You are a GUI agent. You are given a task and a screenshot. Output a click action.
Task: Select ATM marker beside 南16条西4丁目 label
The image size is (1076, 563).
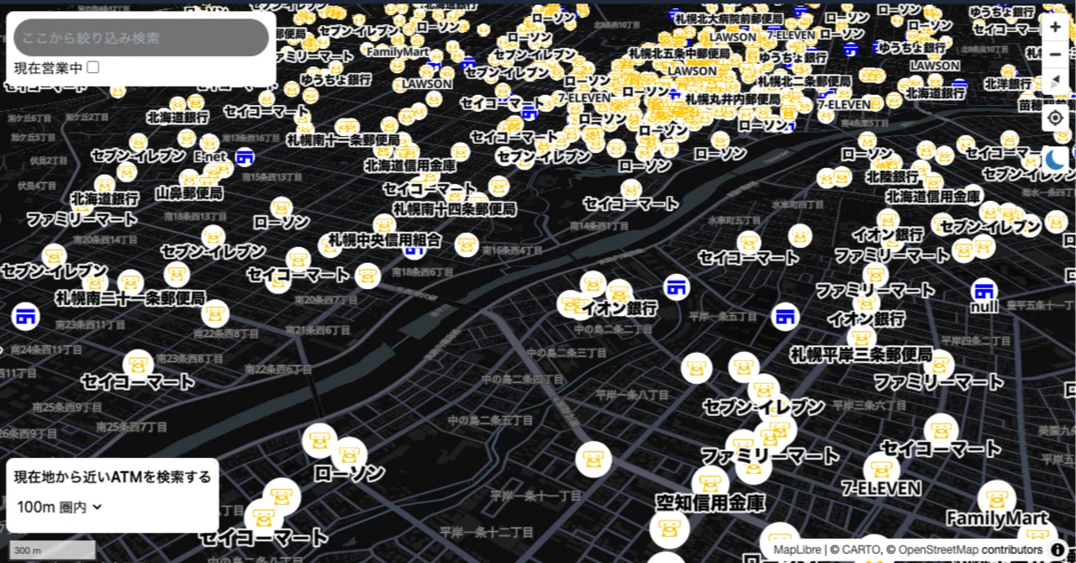467,245
